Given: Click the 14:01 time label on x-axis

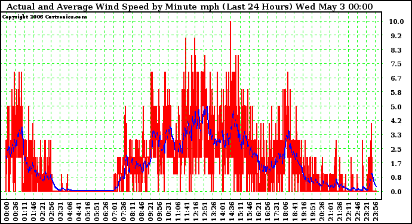Looking at the screenshot, I should point(223,211).
